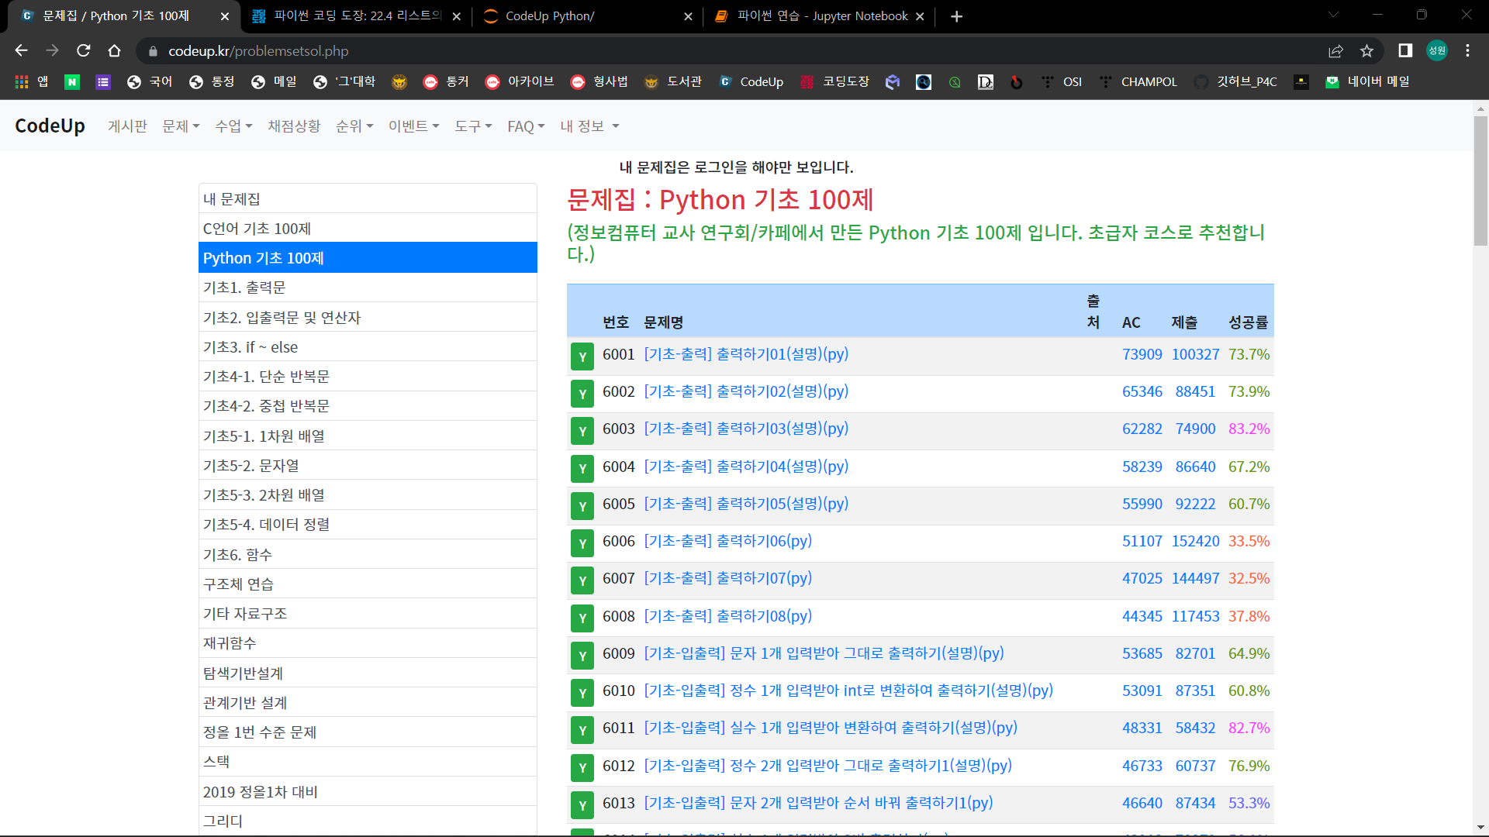Image resolution: width=1489 pixels, height=837 pixels.
Task: Bookmark this page with star icon
Action: (x=1366, y=50)
